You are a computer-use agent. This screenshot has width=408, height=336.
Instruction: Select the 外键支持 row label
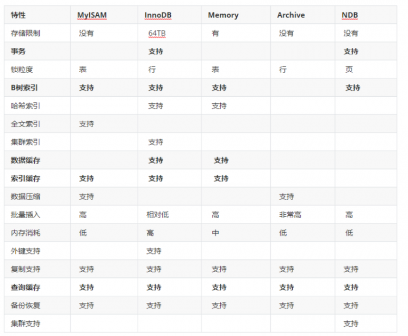tap(25, 251)
